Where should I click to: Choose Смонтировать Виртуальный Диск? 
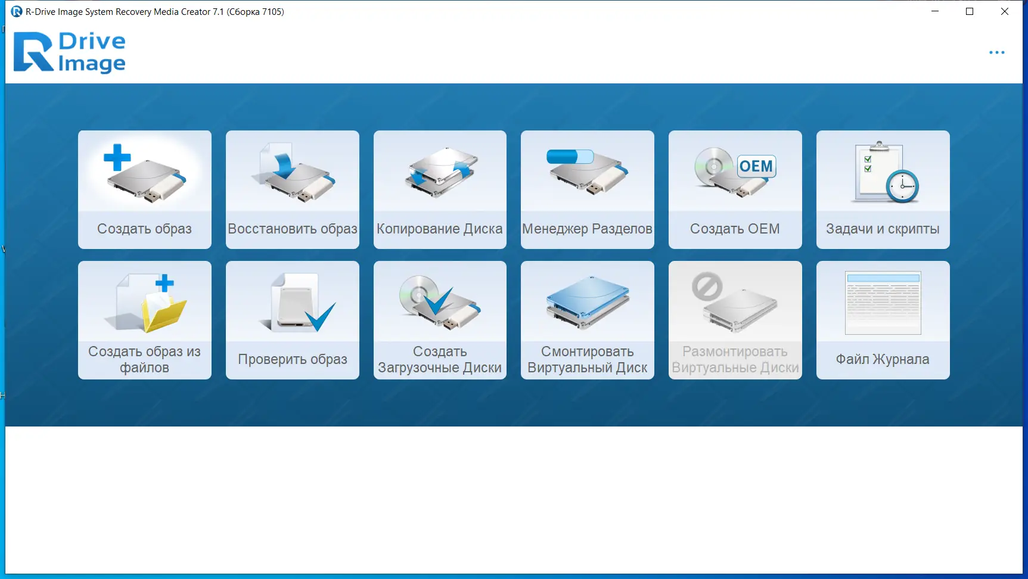[587, 320]
